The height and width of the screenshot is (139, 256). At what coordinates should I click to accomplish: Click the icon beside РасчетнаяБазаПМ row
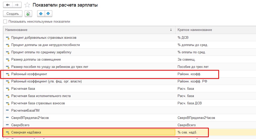click(7, 111)
